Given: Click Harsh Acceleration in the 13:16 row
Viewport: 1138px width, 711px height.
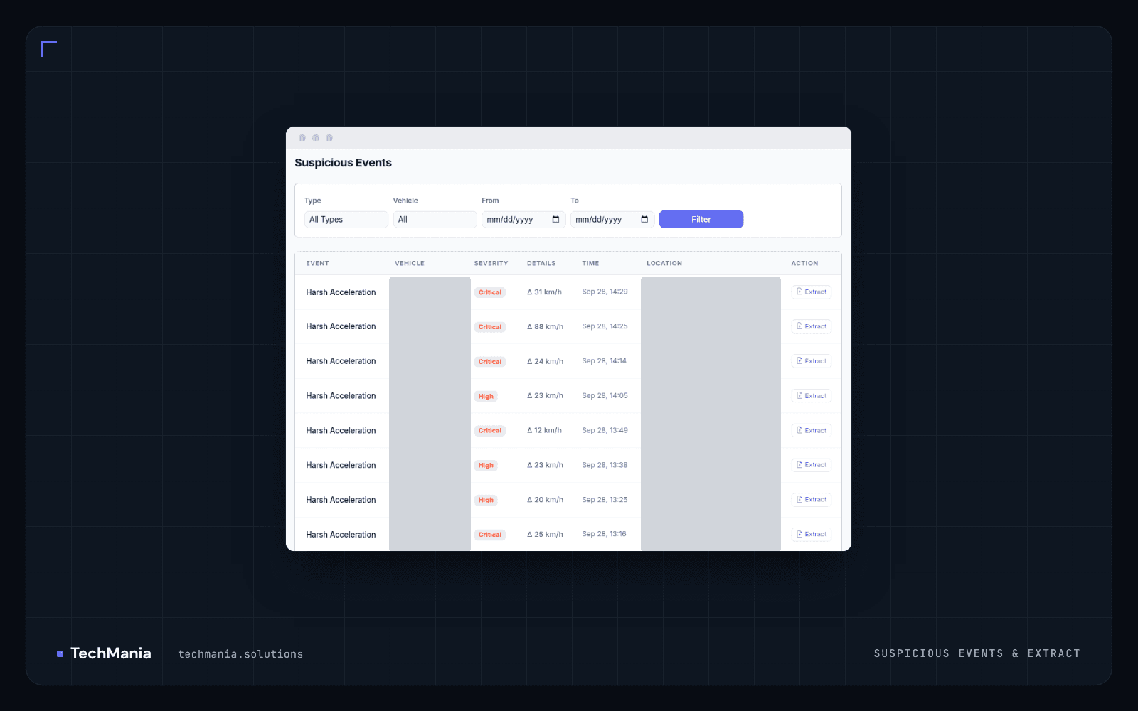Looking at the screenshot, I should coord(341,535).
